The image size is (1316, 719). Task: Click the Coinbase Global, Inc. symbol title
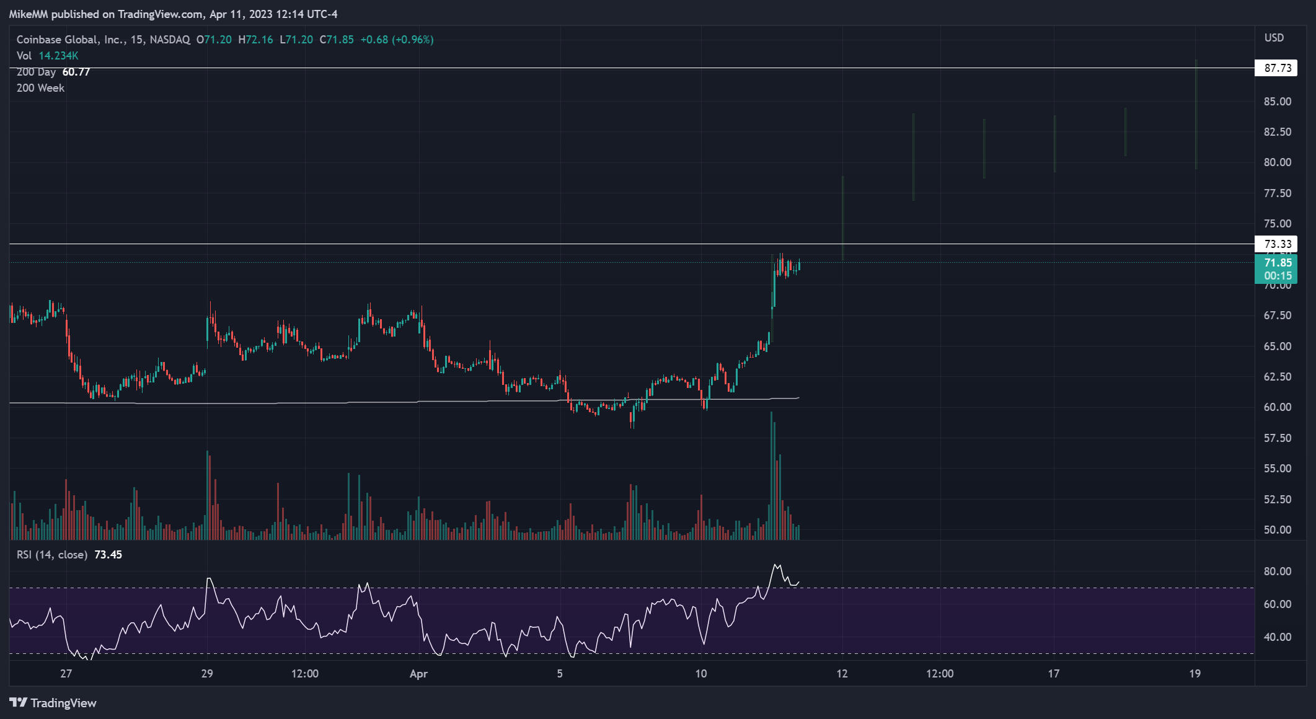click(x=103, y=40)
